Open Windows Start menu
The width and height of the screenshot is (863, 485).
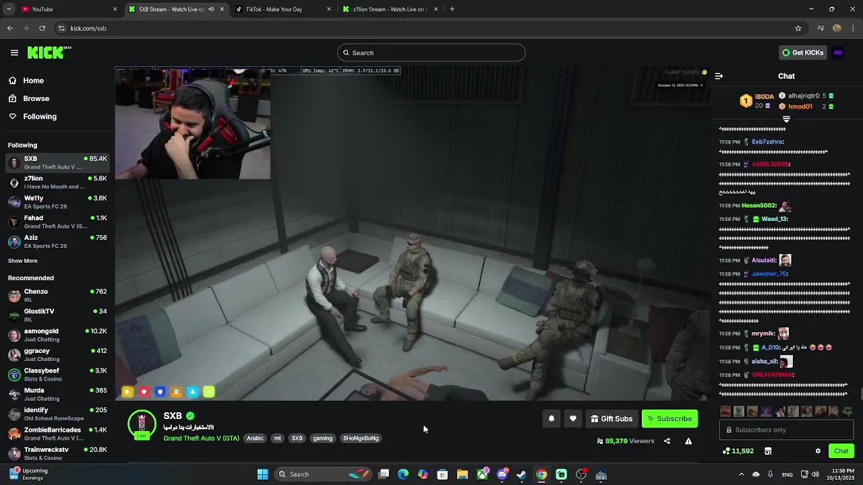coord(262,474)
